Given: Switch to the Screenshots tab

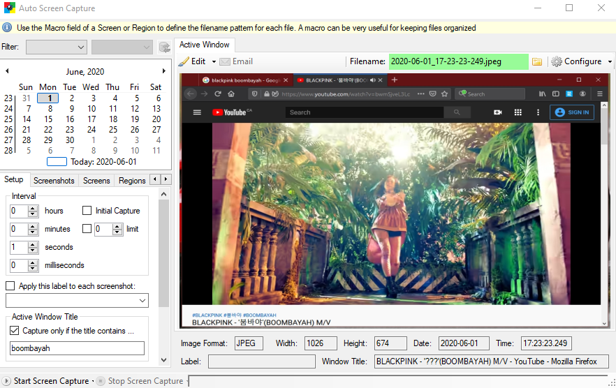Looking at the screenshot, I should pos(54,181).
